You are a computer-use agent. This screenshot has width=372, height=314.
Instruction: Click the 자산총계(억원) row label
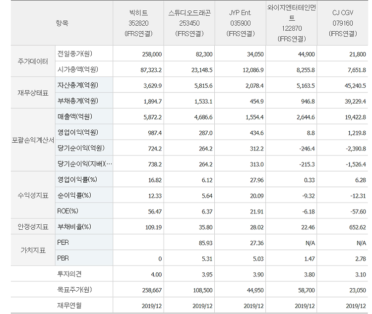pyautogui.click(x=77, y=85)
